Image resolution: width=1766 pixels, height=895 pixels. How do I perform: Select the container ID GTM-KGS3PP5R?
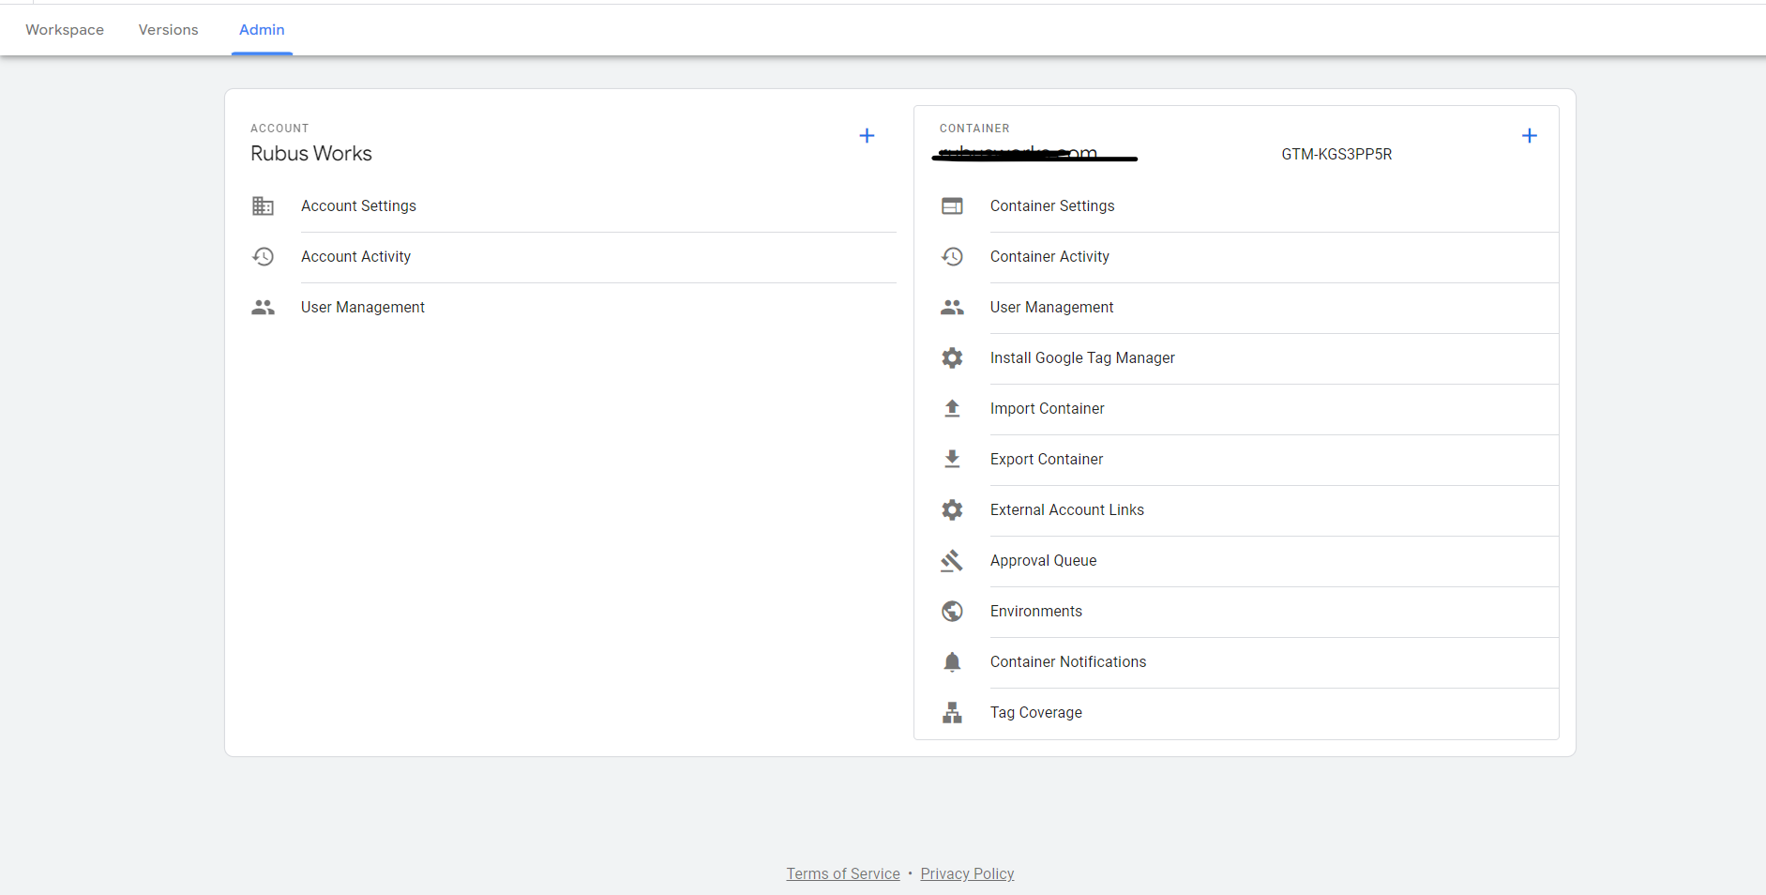[1336, 154]
